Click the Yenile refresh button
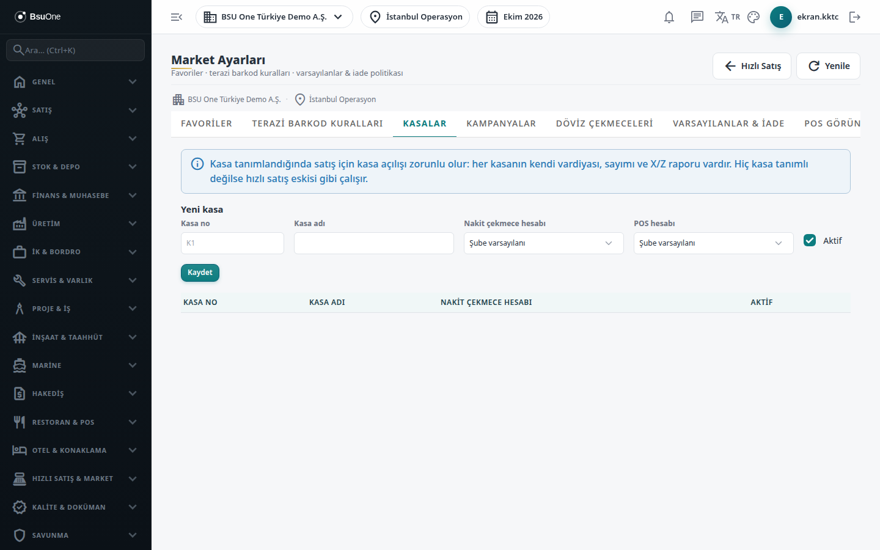This screenshot has height=550, width=880. point(828,66)
